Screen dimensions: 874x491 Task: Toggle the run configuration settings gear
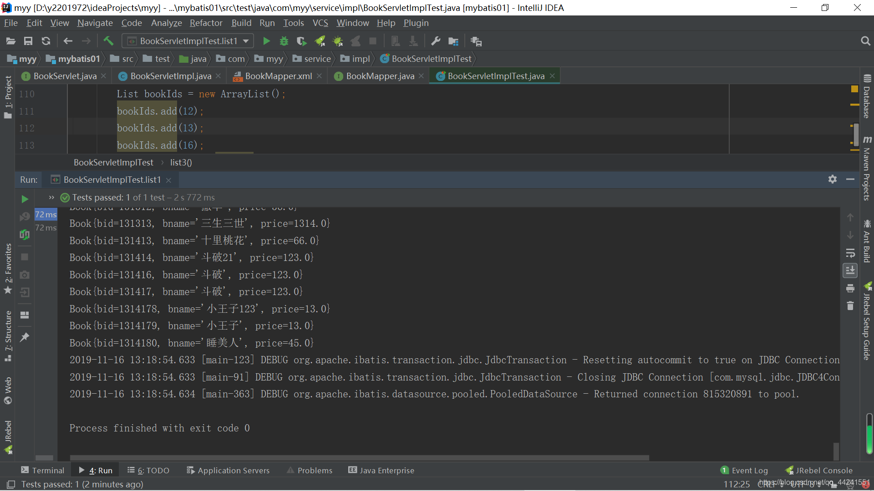(833, 179)
